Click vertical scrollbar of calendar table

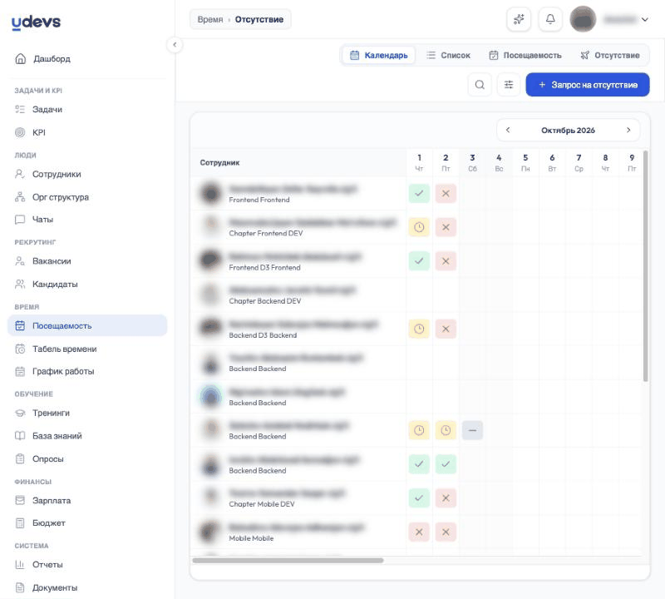click(646, 266)
